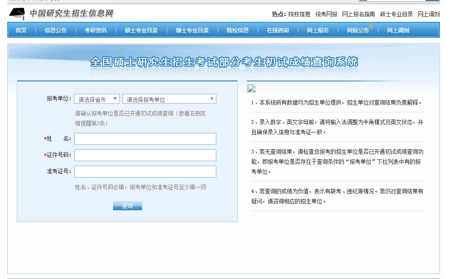Visit the 网上报名指南 link
The height and width of the screenshot is (279, 450).
click(358, 14)
